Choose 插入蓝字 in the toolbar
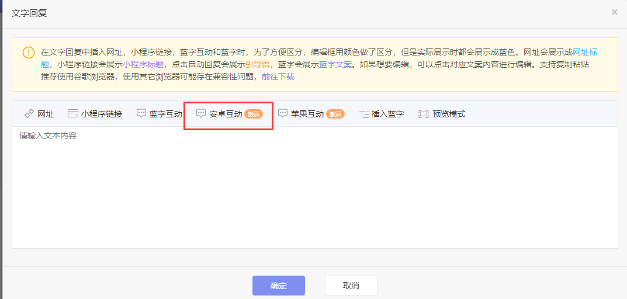Viewport: 627px width, 299px height. 388,114
